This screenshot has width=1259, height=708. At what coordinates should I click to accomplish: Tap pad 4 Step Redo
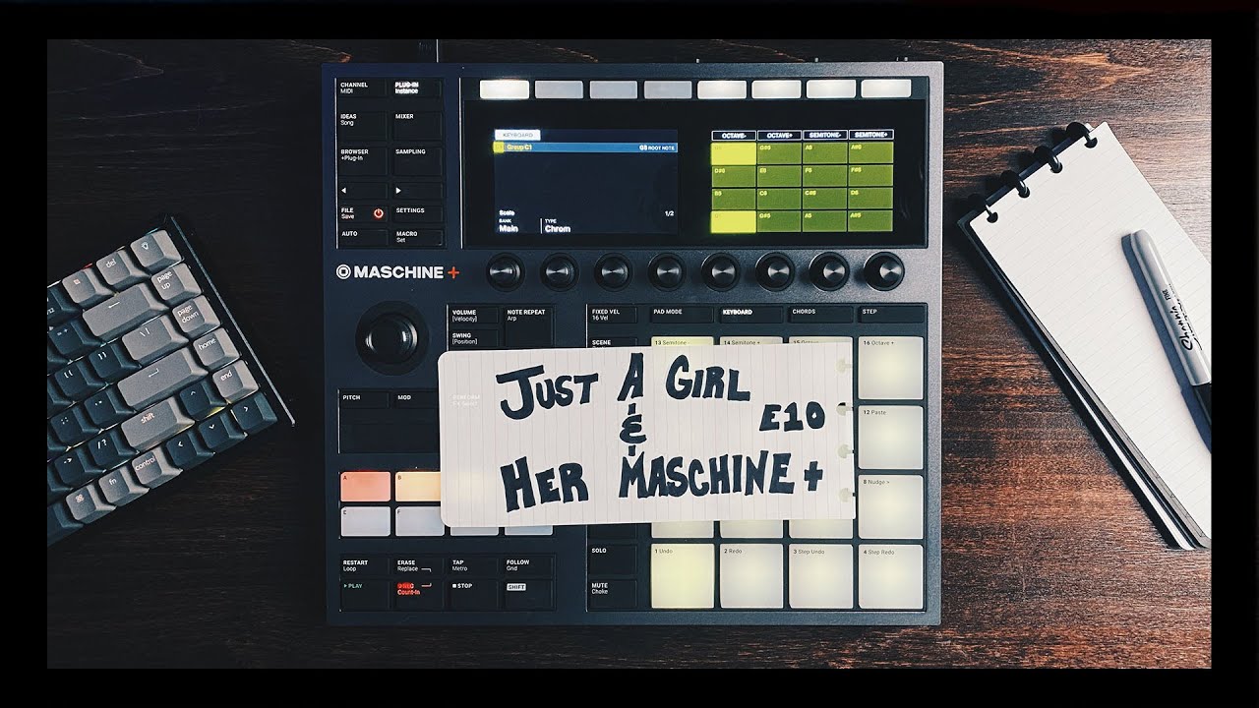tap(891, 575)
